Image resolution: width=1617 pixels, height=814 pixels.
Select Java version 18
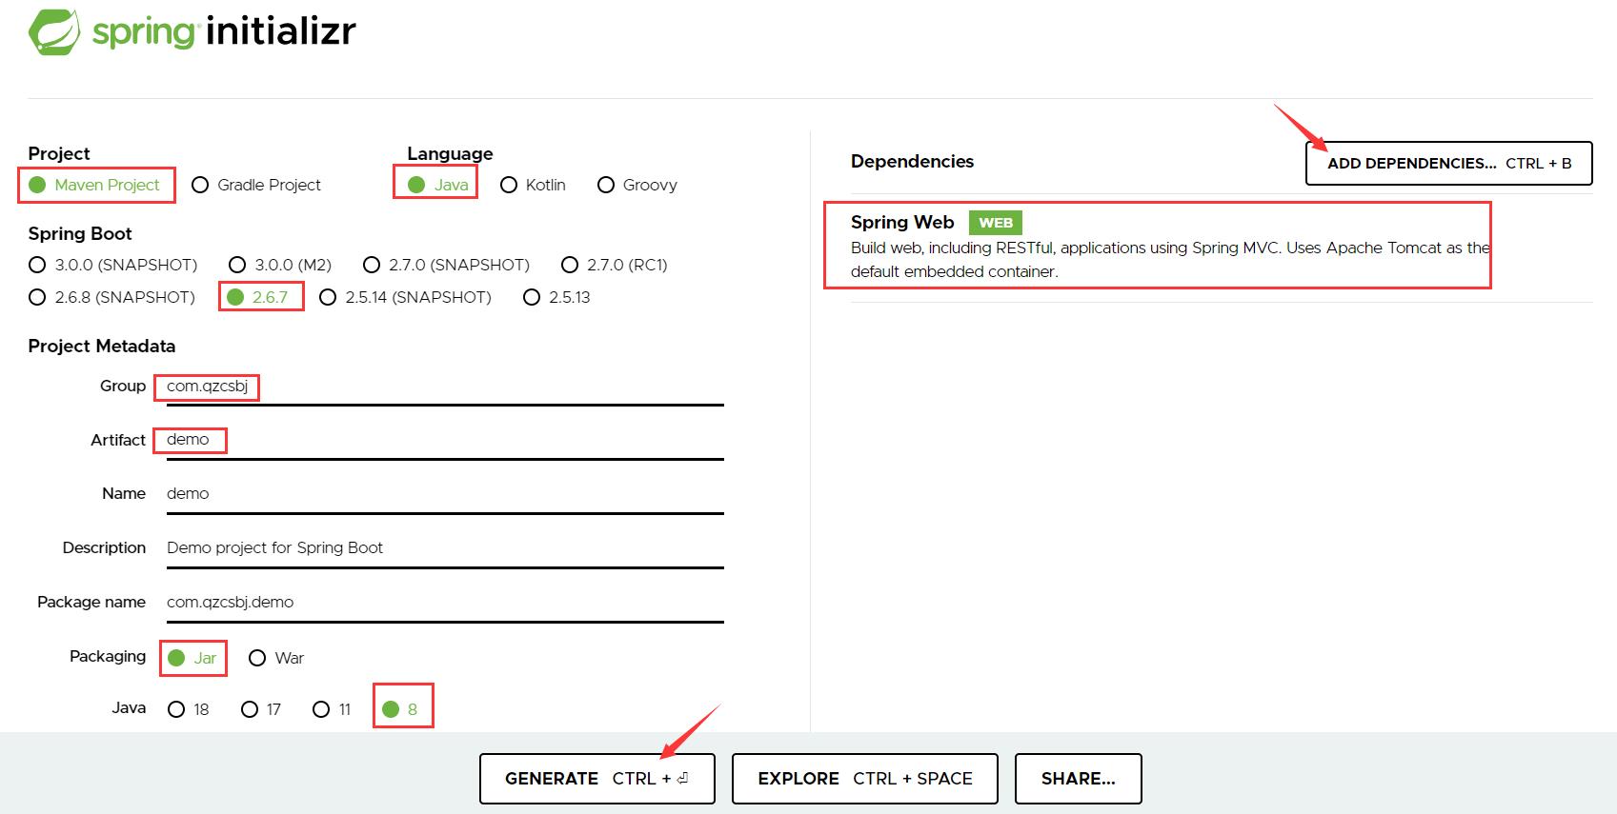coord(189,709)
